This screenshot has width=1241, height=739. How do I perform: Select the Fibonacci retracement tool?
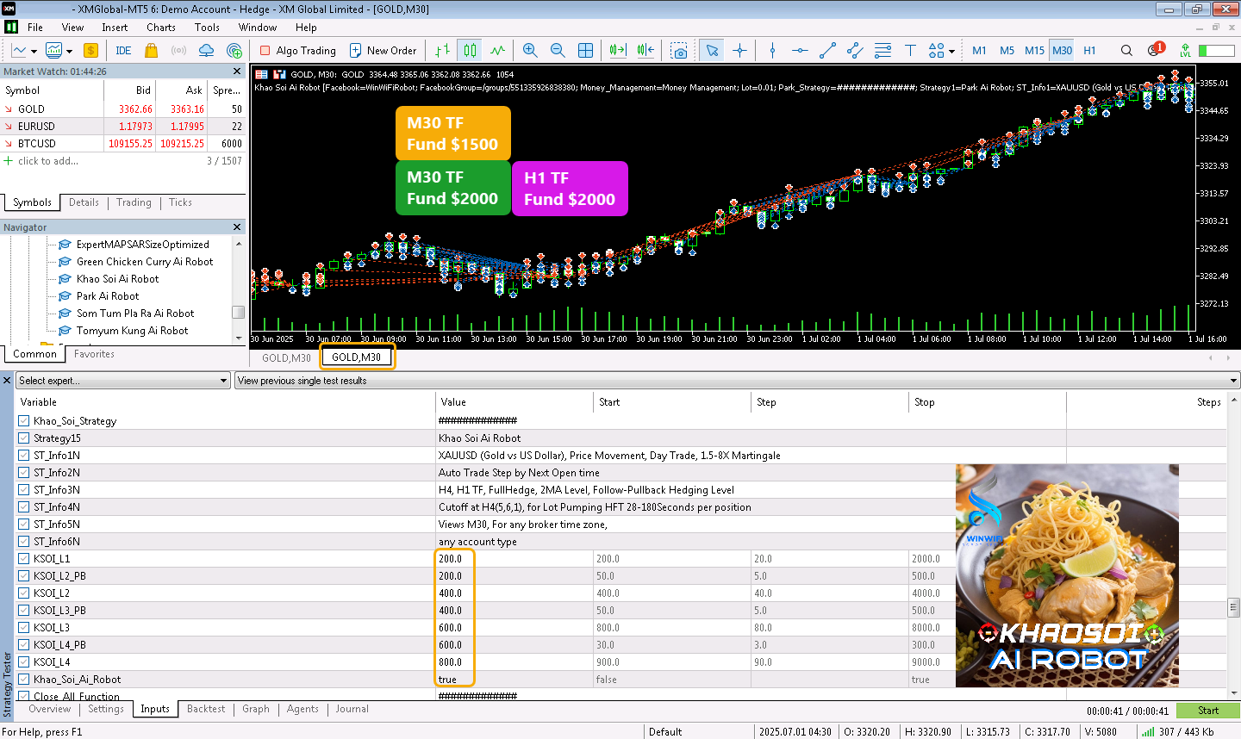882,51
